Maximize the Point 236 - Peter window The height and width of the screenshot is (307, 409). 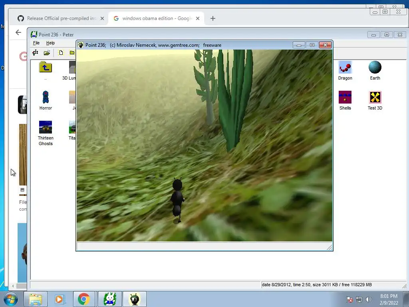(387, 35)
